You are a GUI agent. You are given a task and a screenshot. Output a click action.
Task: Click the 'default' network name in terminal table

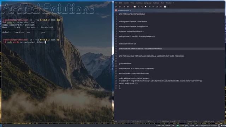[x=6, y=32]
